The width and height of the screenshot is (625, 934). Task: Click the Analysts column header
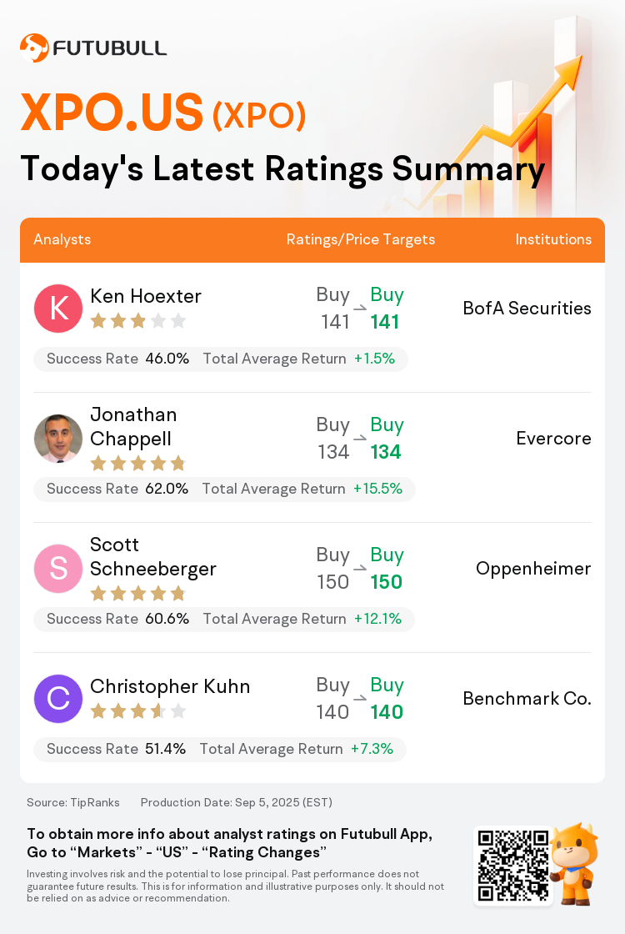[x=62, y=239]
